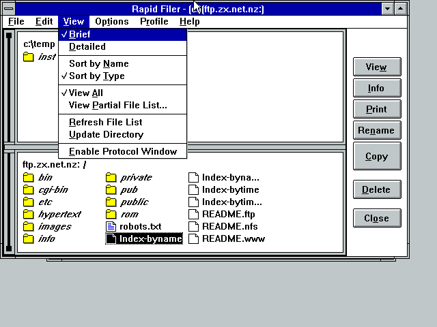Screen dimensions: 437x327
Task: Click the hypertext folder icon
Action: (28, 214)
